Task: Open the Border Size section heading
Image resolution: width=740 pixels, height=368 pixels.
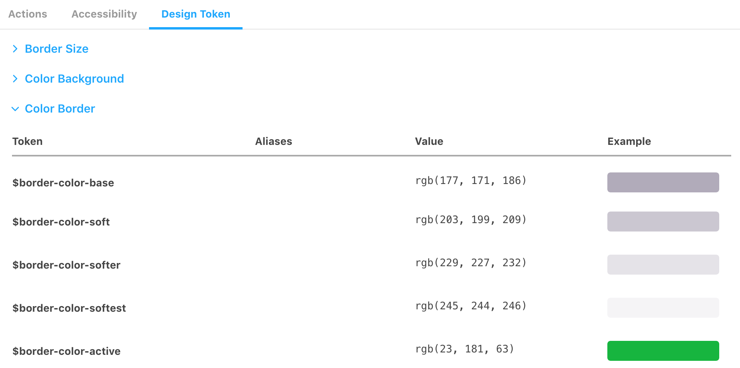Action: tap(57, 49)
